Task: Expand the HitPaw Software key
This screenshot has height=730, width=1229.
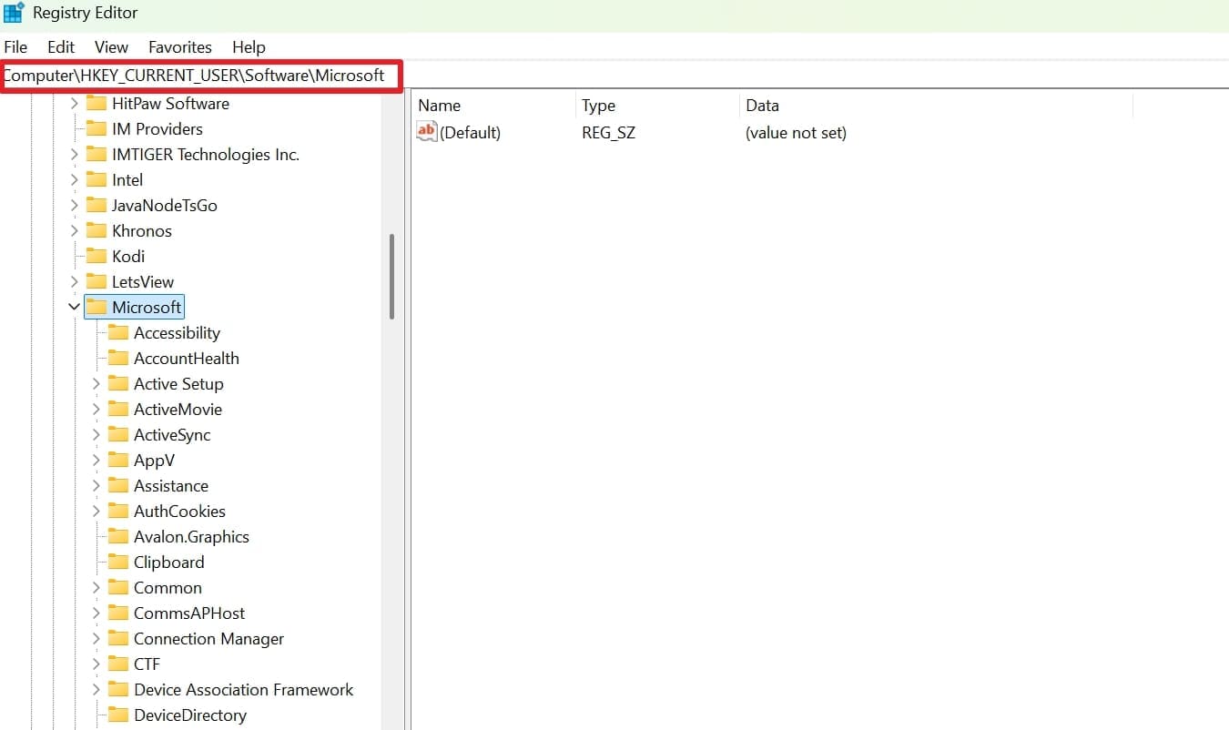Action: click(x=75, y=103)
